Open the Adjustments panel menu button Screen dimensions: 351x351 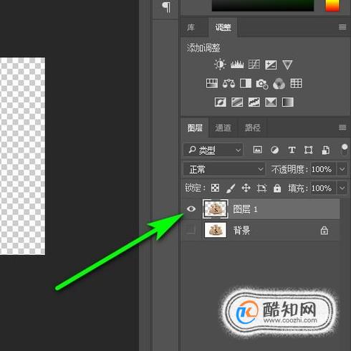(x=342, y=27)
